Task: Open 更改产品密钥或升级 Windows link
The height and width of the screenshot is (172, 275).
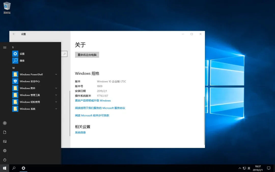Action: pos(93,101)
